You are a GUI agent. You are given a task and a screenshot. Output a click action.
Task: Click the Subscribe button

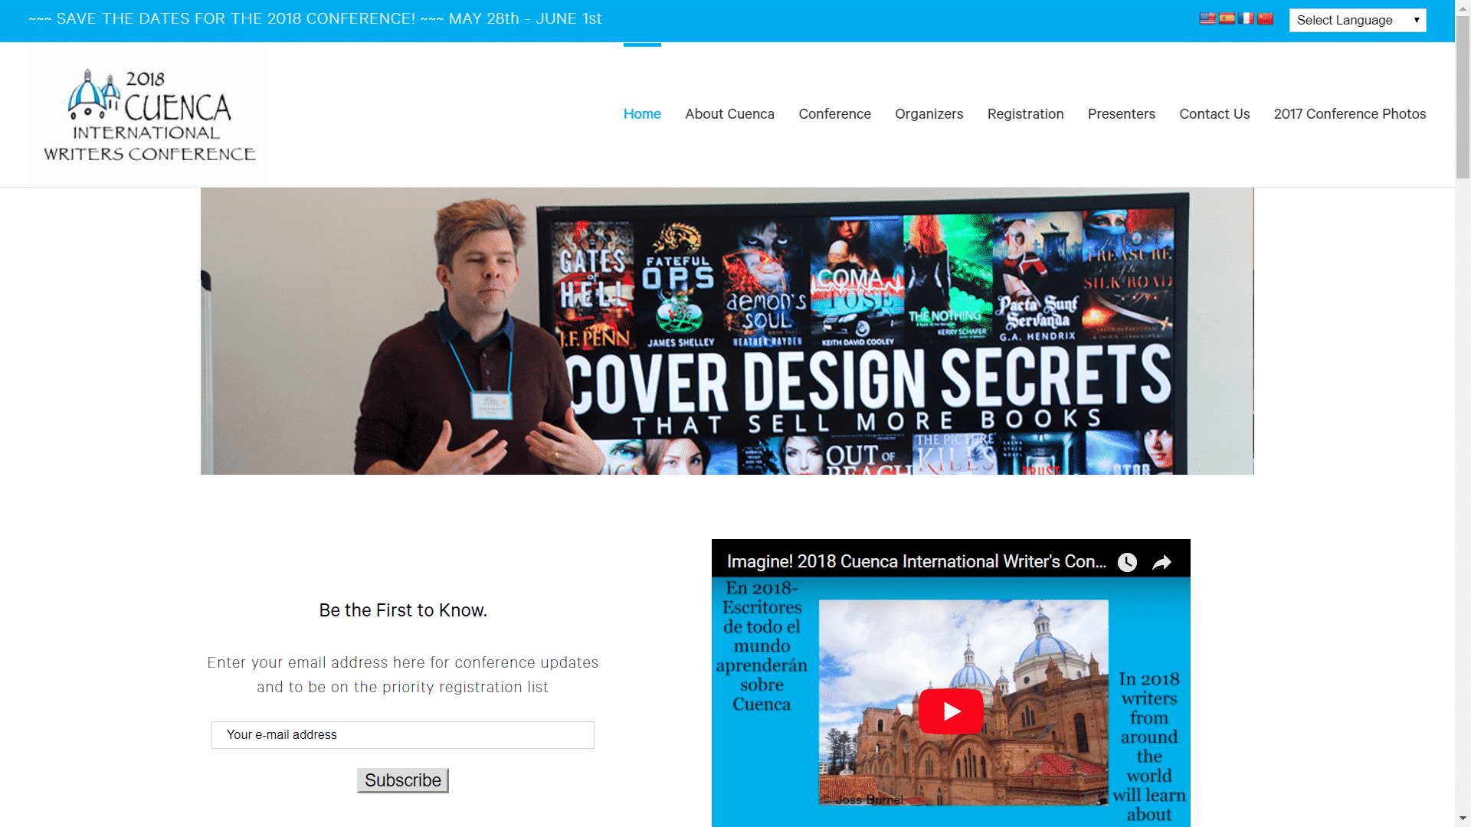click(x=402, y=780)
